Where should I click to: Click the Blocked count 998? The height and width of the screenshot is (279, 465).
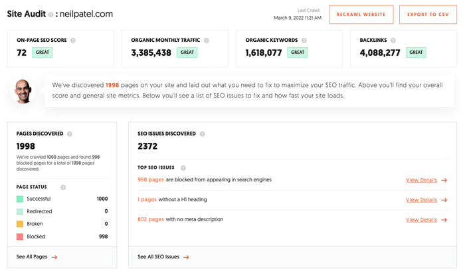[x=103, y=236]
